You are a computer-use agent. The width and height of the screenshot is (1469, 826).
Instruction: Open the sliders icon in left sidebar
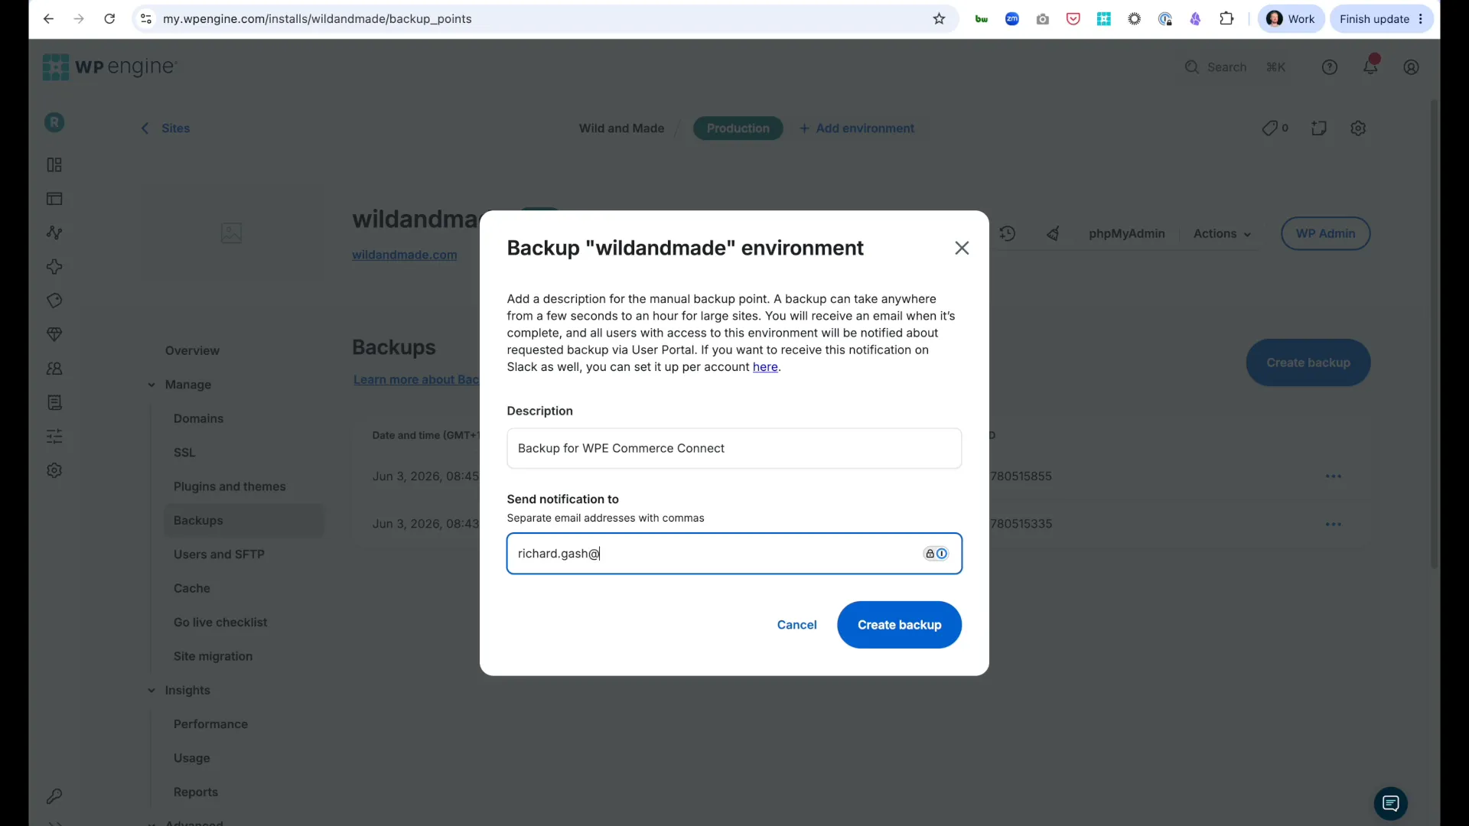pos(54,437)
